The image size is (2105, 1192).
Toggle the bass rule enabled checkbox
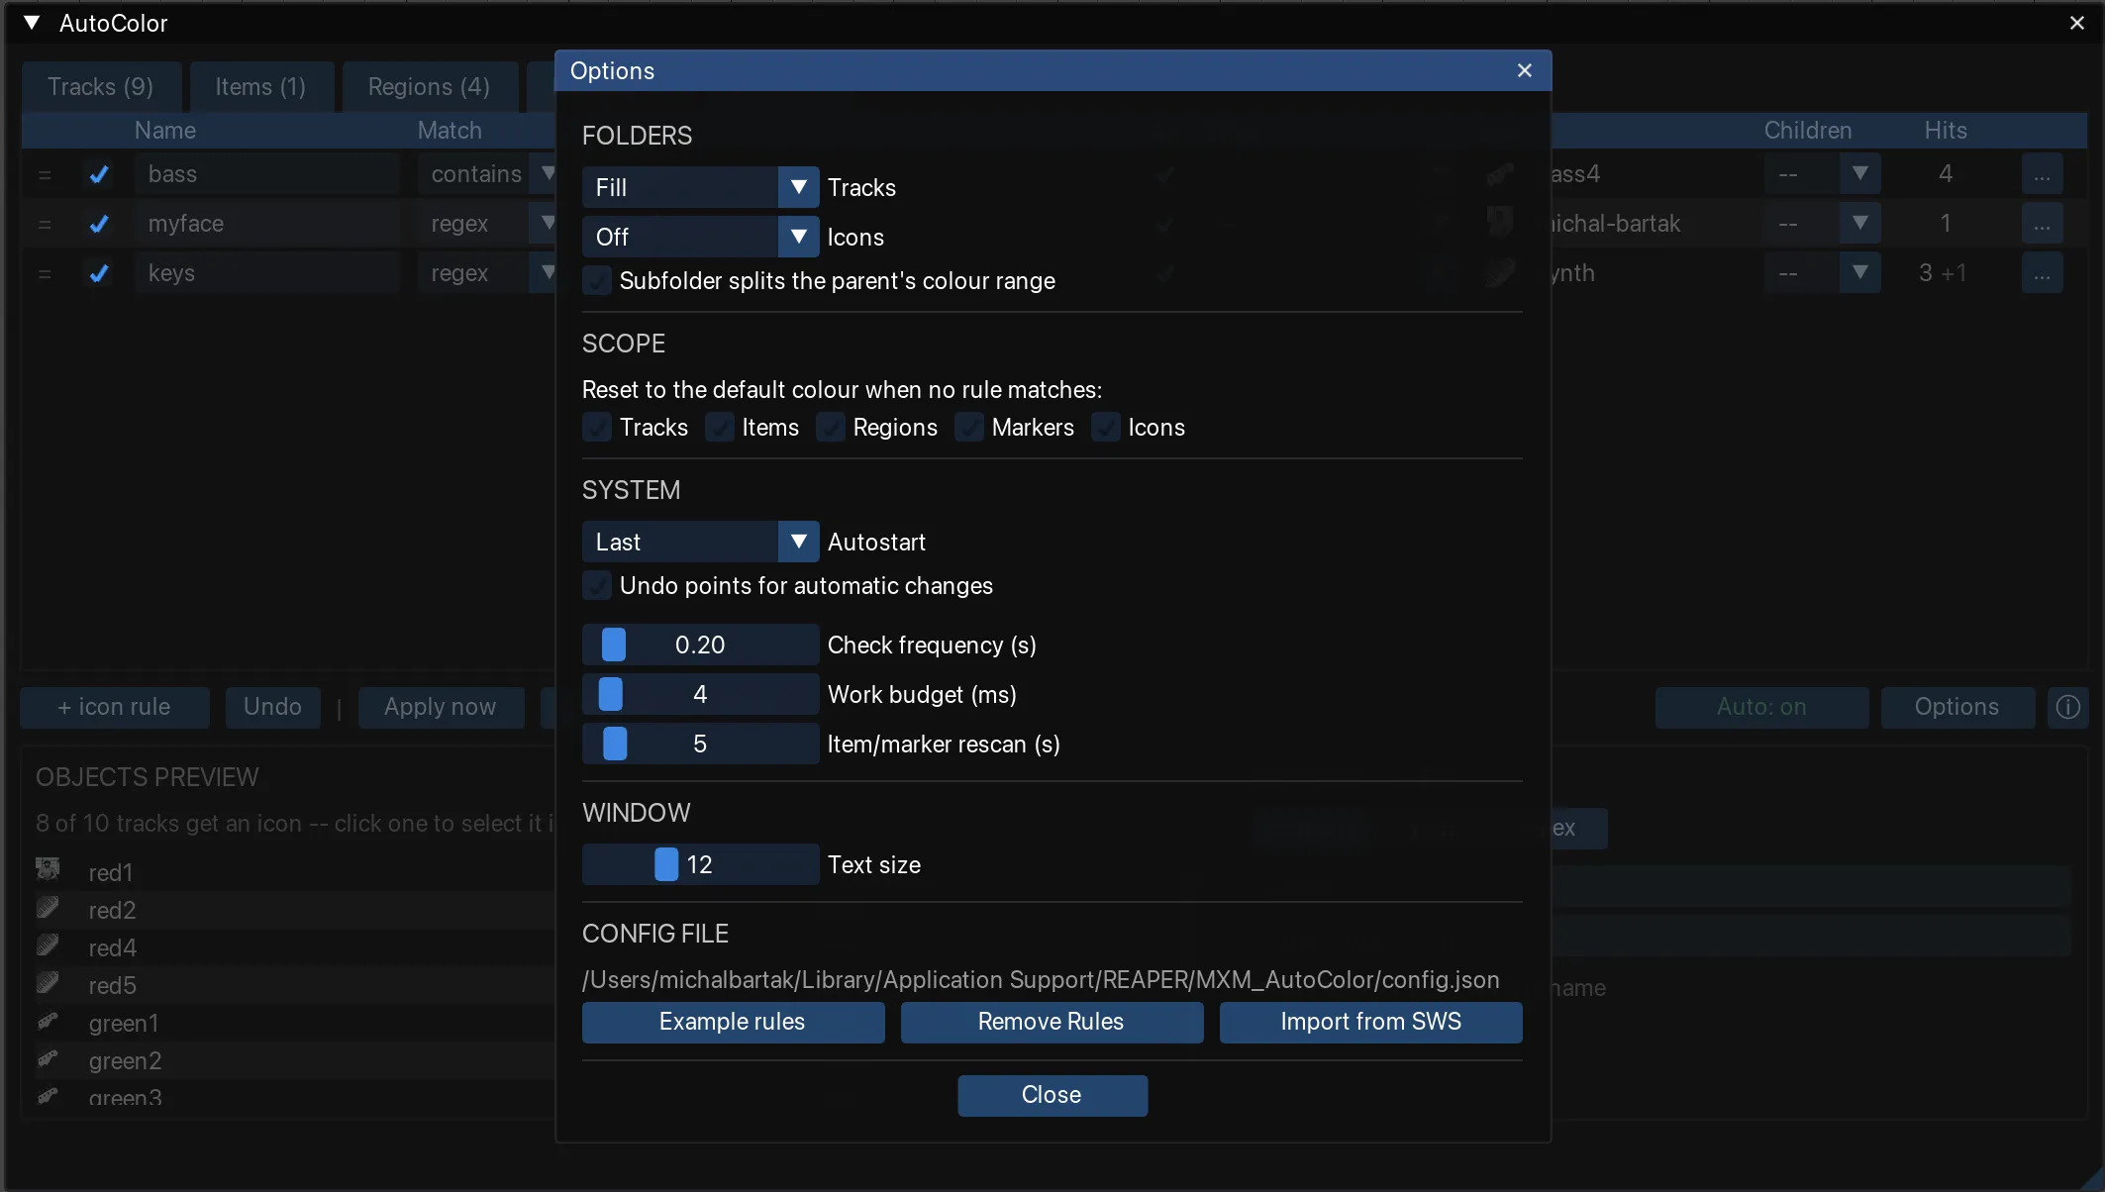[x=99, y=174]
